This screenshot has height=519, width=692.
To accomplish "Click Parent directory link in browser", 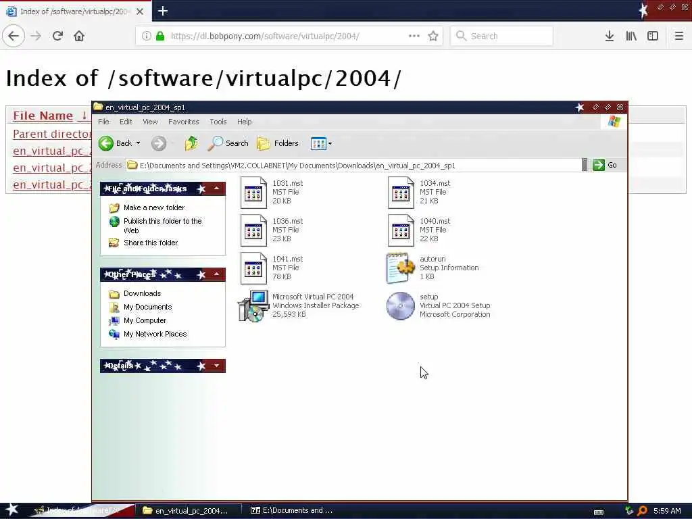I will [x=52, y=134].
